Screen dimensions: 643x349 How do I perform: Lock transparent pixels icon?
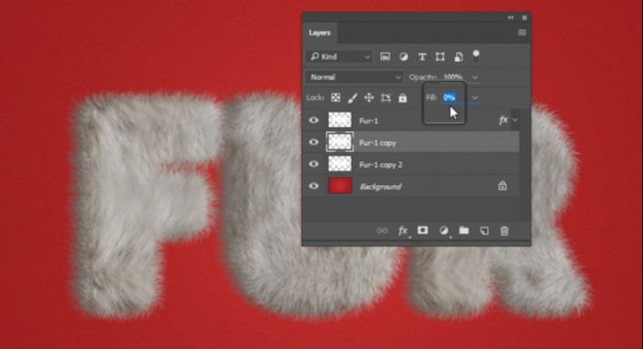tap(336, 98)
